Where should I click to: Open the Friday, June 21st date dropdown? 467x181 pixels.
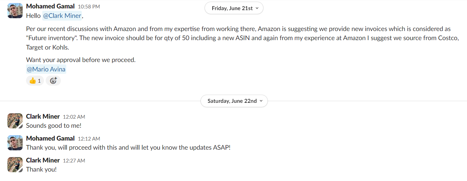(234, 8)
